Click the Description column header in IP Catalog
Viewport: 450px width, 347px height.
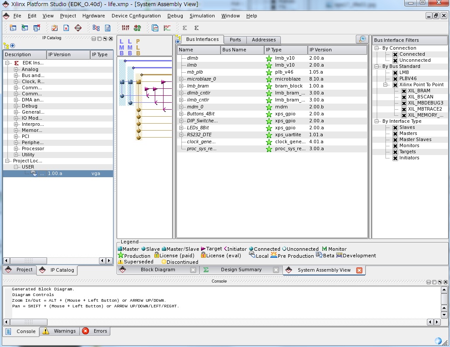[25, 55]
